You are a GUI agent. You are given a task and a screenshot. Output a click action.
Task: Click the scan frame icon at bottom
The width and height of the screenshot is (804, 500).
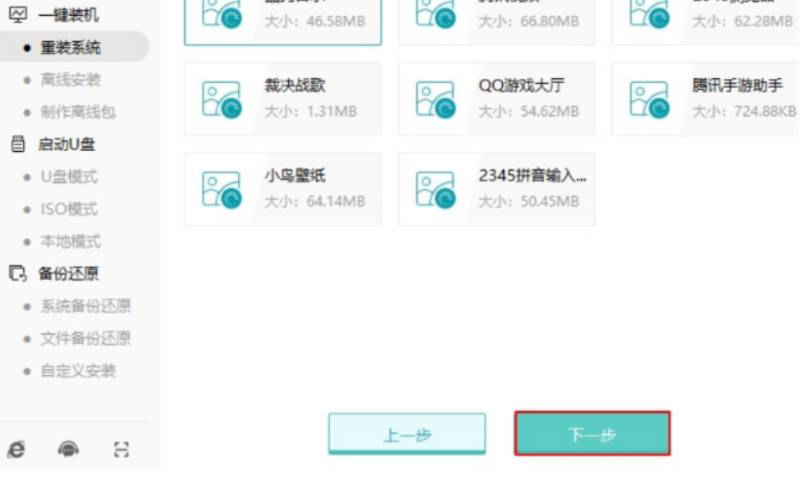[122, 450]
